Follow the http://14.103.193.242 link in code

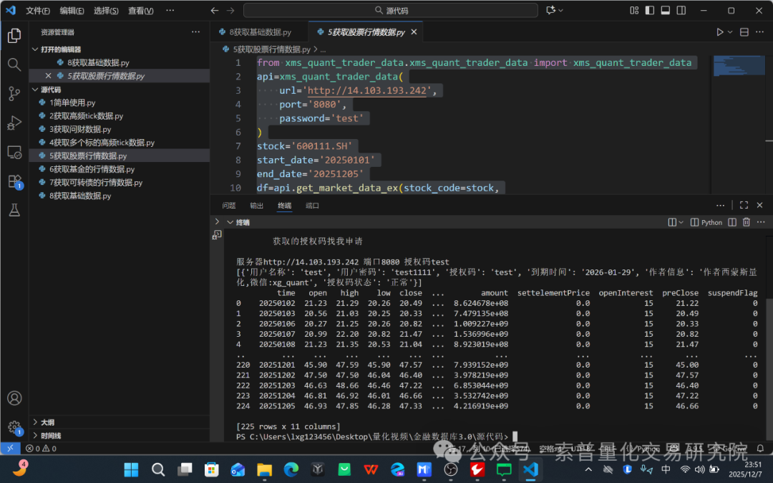pos(366,91)
